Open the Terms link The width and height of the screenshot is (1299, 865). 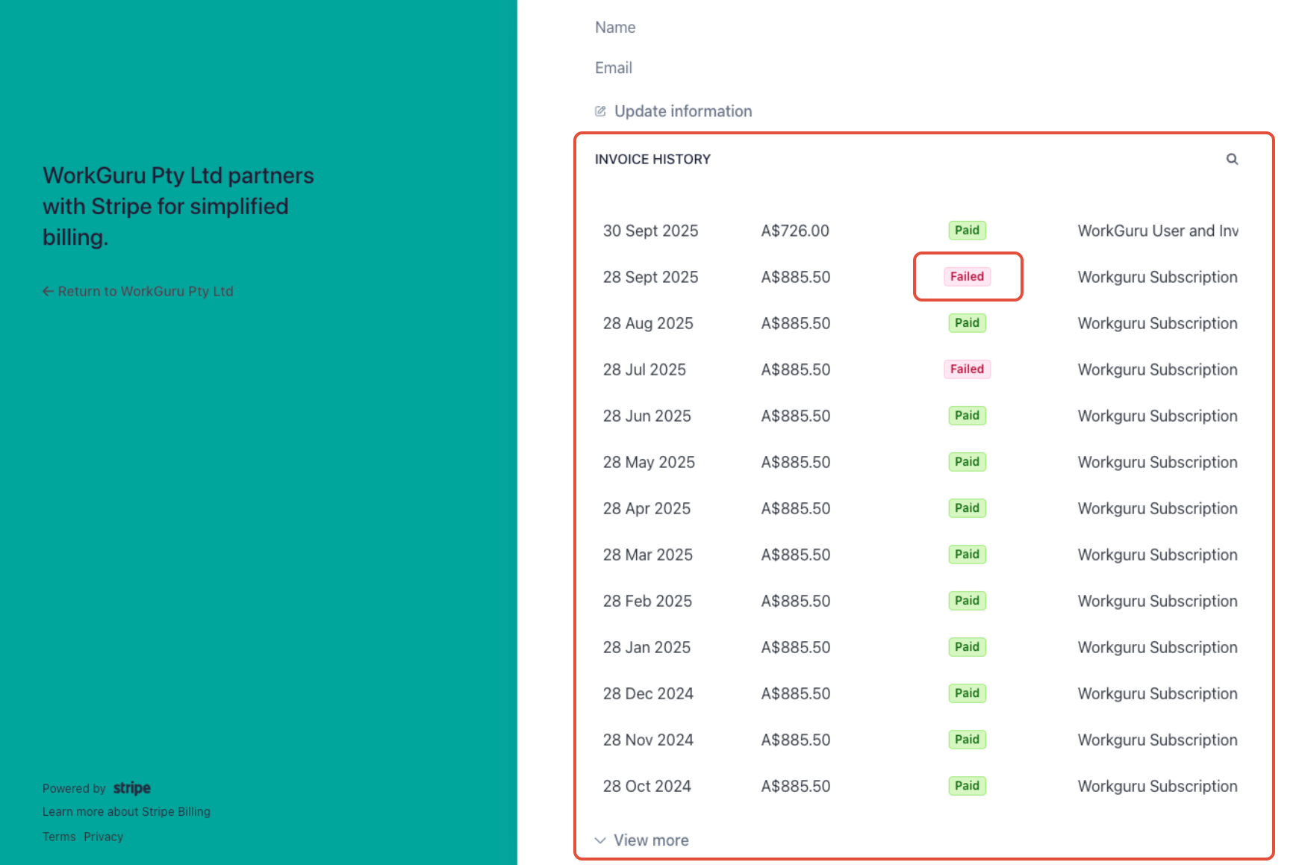tap(59, 837)
